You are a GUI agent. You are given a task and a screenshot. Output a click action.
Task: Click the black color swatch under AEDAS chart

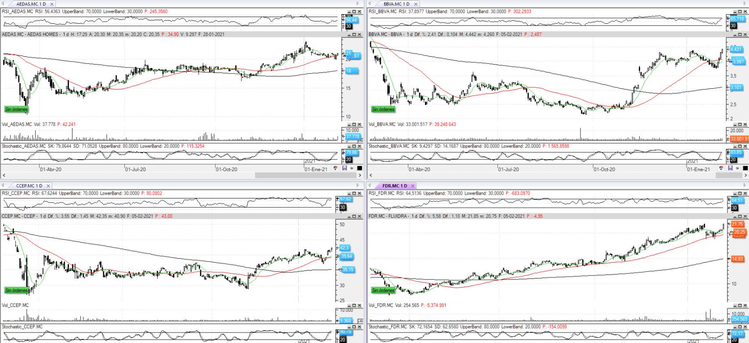(x=359, y=169)
